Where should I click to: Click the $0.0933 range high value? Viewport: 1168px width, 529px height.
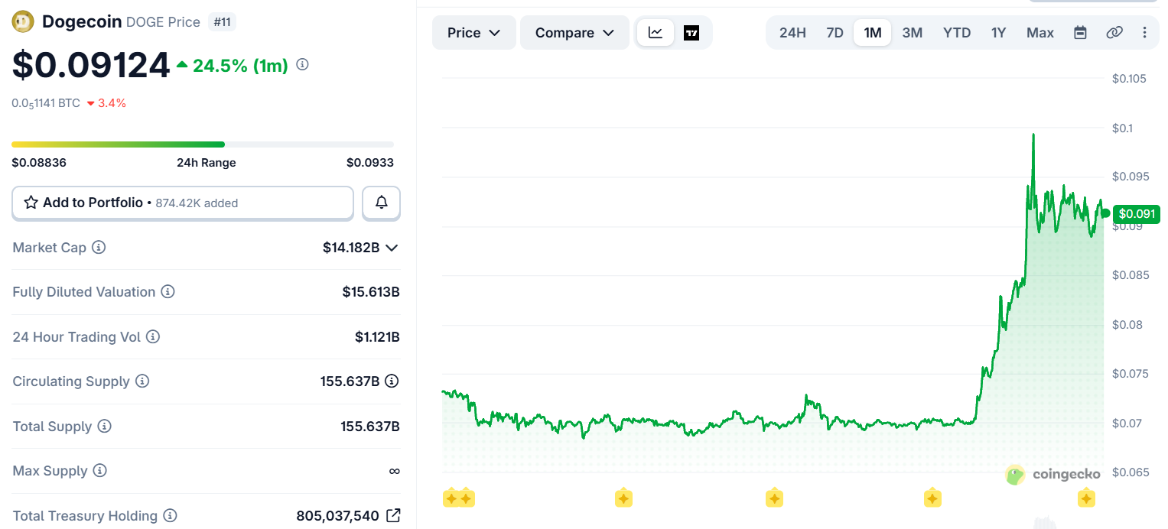click(x=370, y=162)
